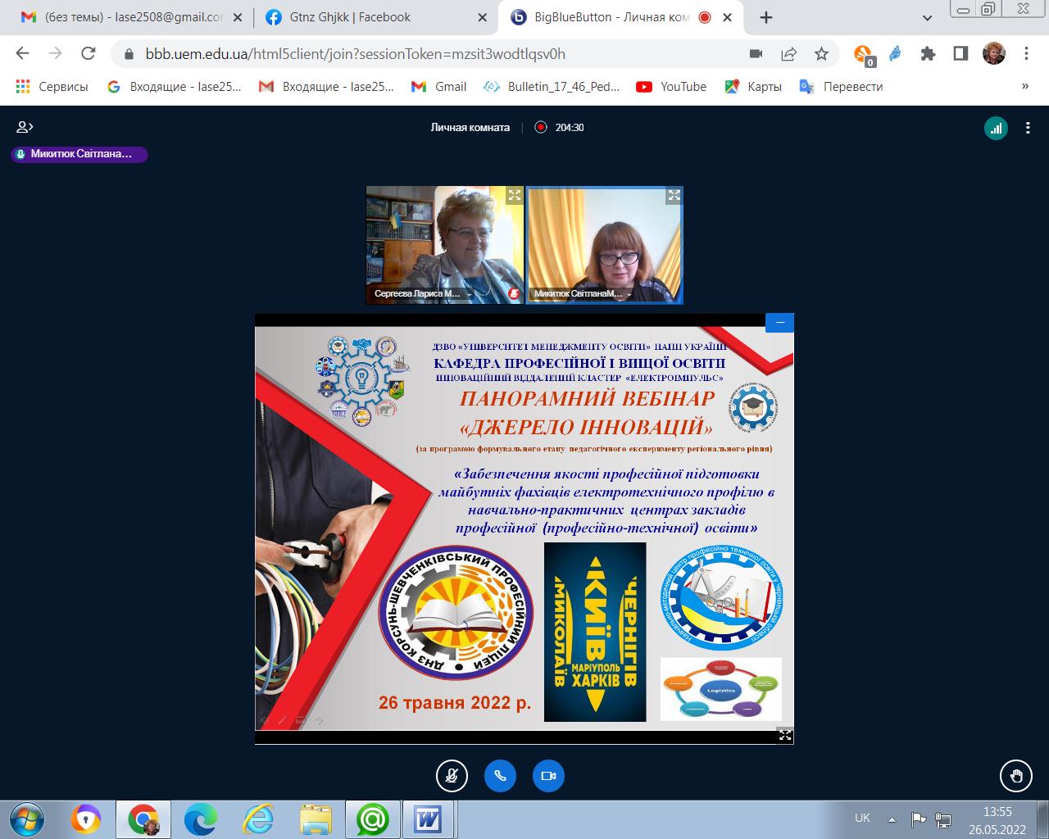The image size is (1049, 839).
Task: Open the Chrome window restore dropdown
Action: coord(988,9)
